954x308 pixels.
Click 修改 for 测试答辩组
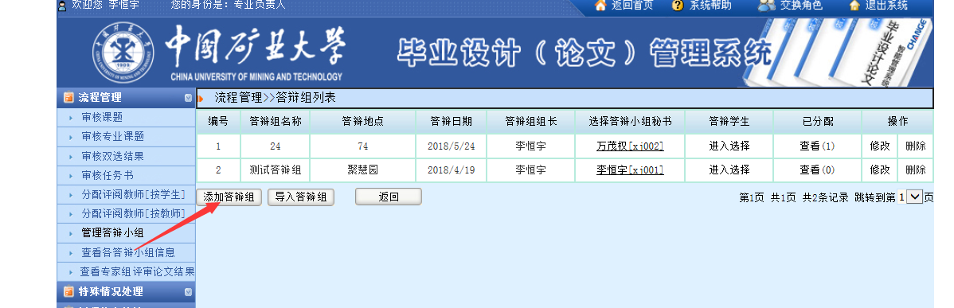(880, 170)
